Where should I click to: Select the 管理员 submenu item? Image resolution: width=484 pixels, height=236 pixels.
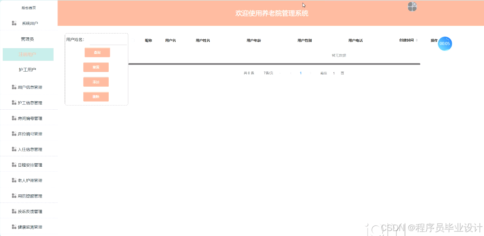coord(27,39)
